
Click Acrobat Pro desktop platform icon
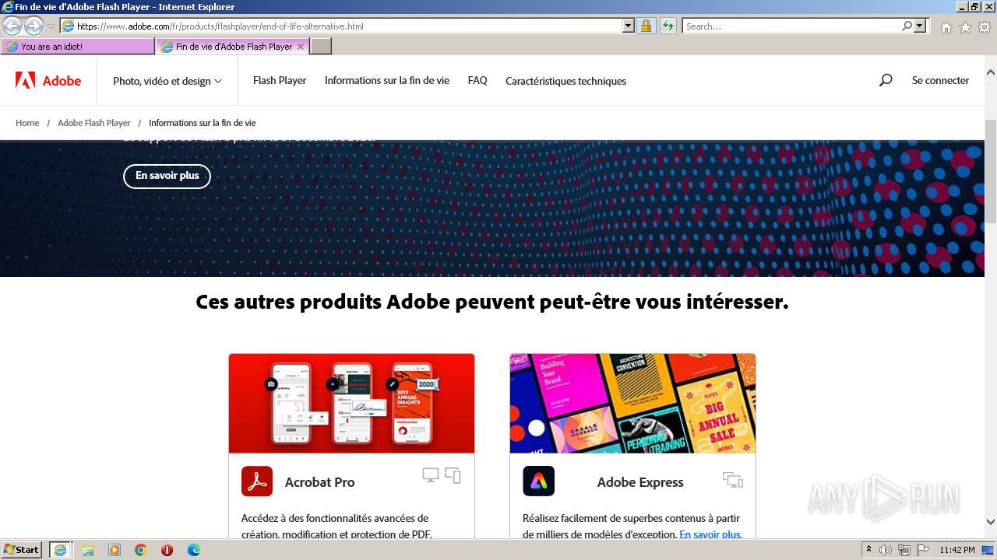point(430,475)
